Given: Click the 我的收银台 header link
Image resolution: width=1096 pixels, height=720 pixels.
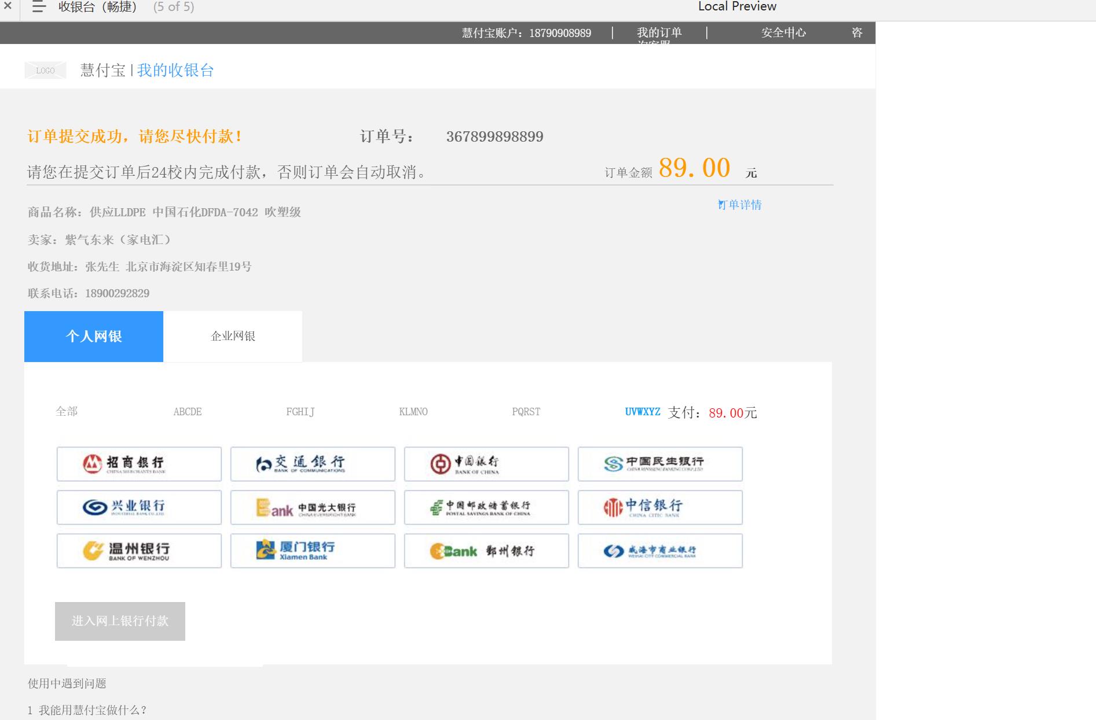Looking at the screenshot, I should pyautogui.click(x=175, y=71).
